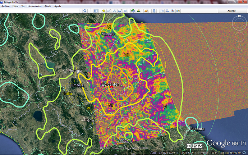Click the print icon

pos(167,11)
